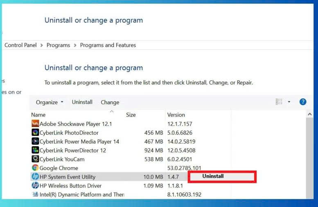
Task: Click the HP Wireless Button Driver icon
Action: (x=35, y=186)
